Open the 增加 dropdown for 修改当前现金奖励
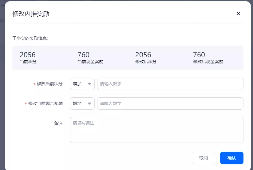253x170 pixels. [82, 103]
